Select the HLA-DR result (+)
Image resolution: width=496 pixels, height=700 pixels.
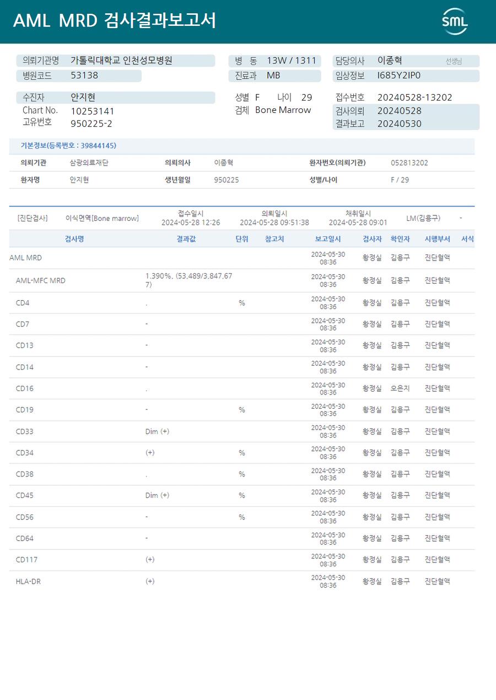click(x=150, y=581)
